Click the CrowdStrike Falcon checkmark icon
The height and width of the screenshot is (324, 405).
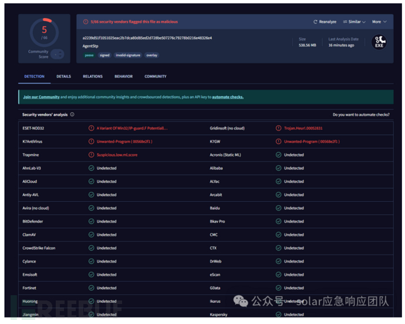(x=91, y=248)
